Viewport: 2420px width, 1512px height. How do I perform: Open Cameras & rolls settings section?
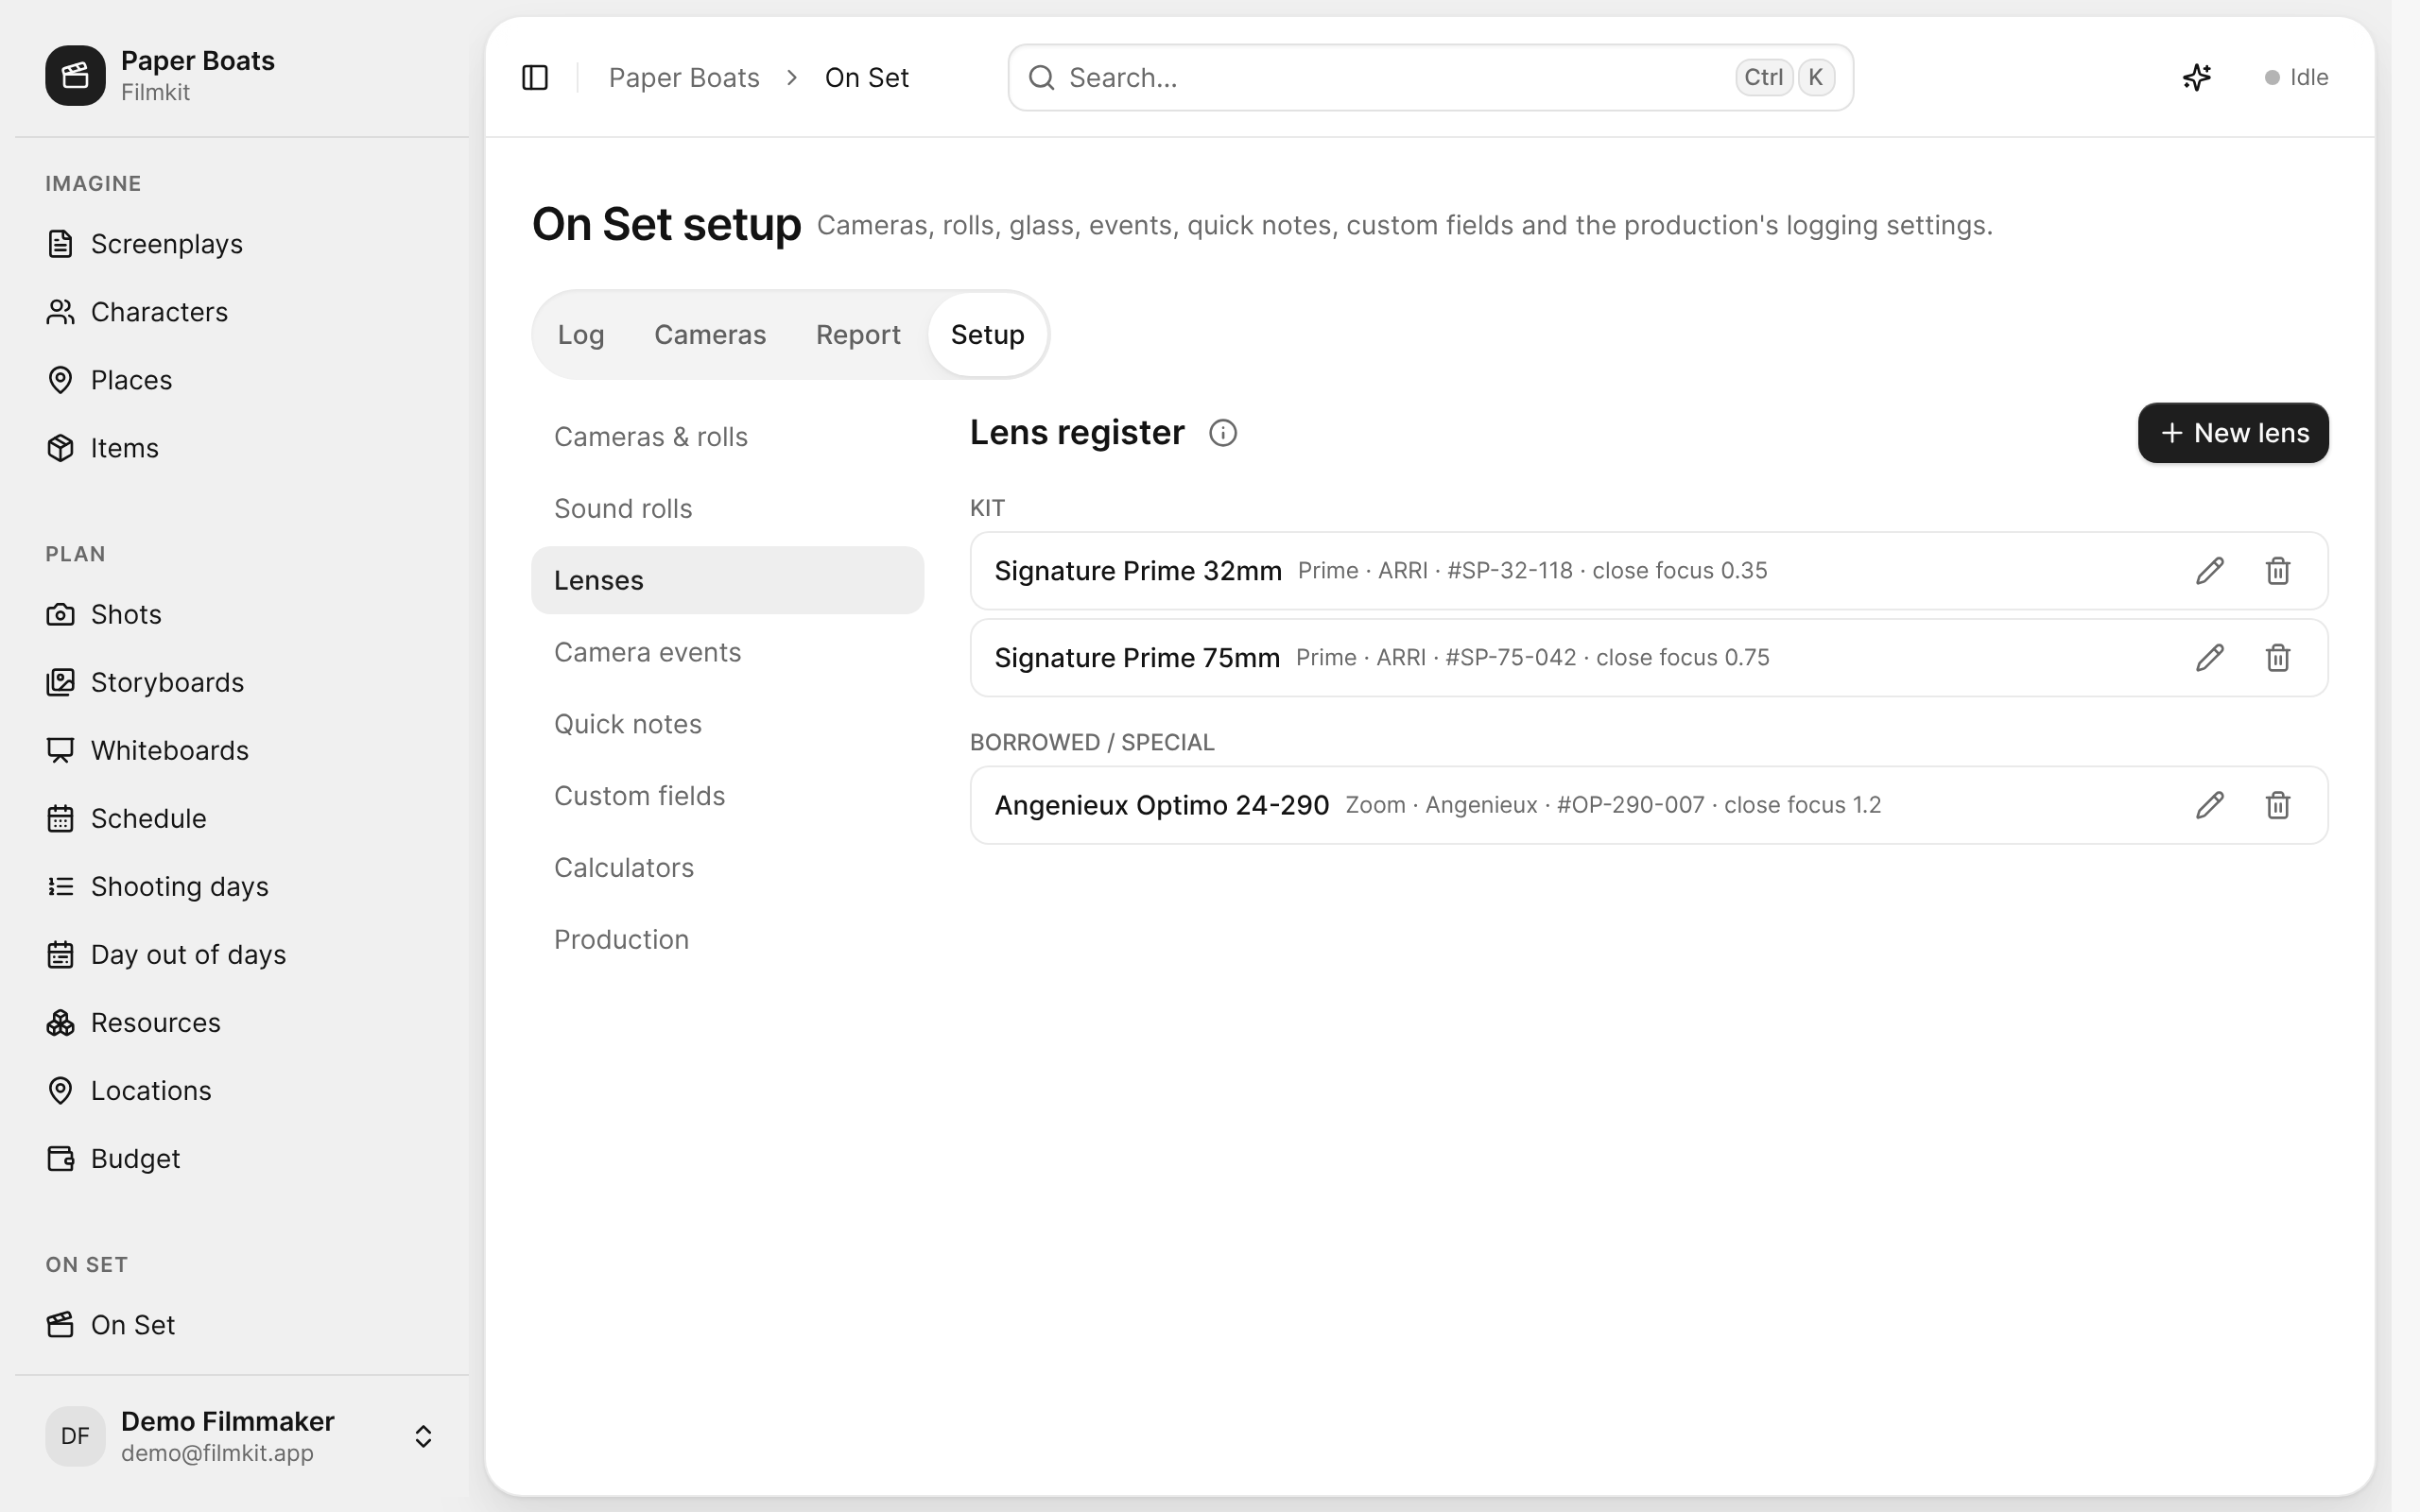click(x=727, y=437)
